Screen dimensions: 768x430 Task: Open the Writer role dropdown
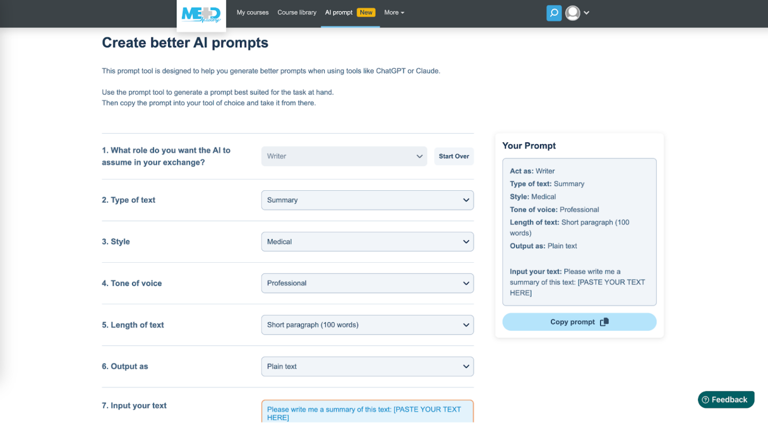(x=344, y=156)
